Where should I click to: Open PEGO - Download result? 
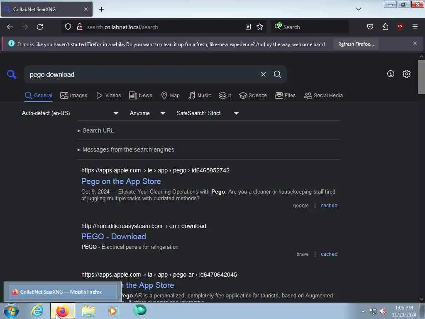click(x=114, y=236)
